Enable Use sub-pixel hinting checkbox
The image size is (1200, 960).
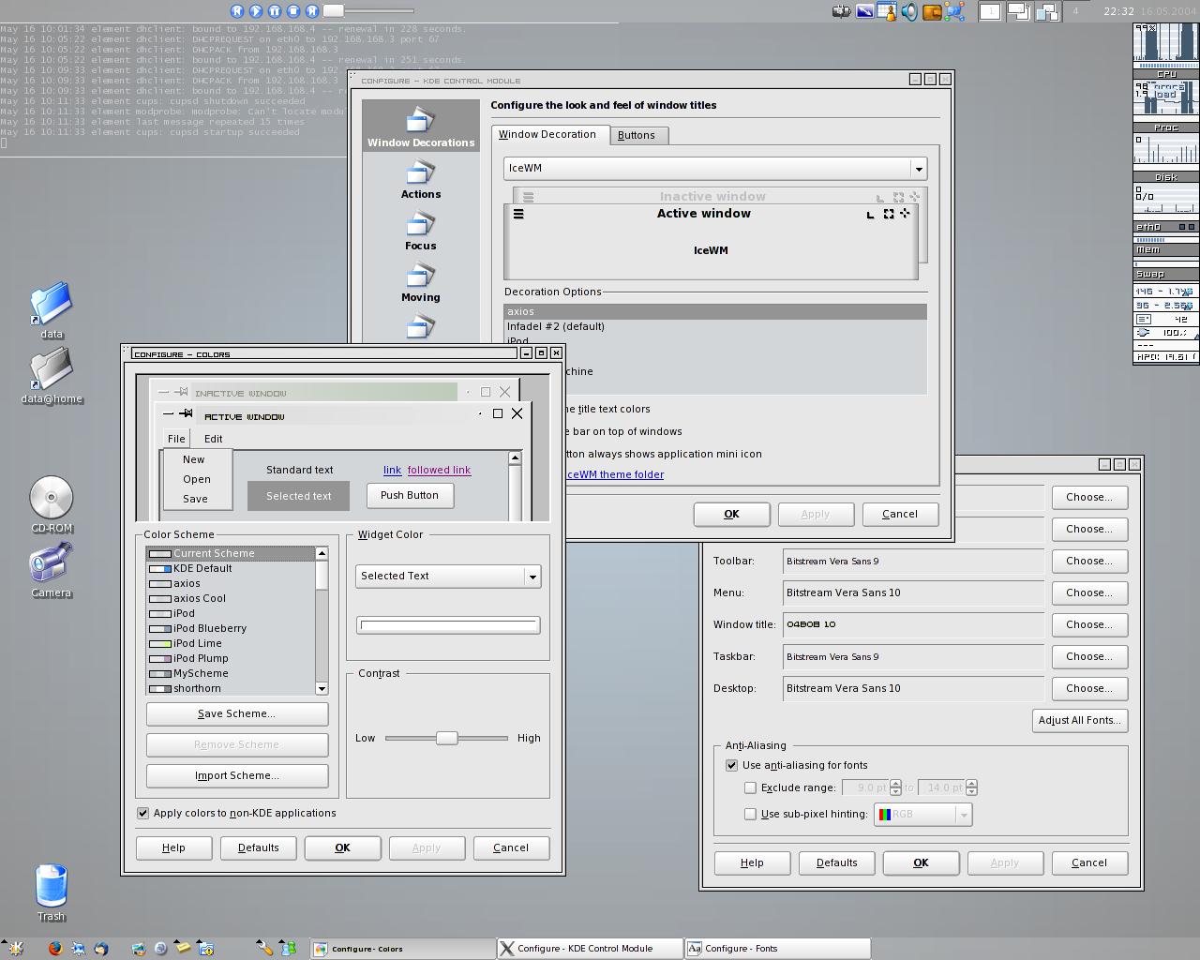750,814
